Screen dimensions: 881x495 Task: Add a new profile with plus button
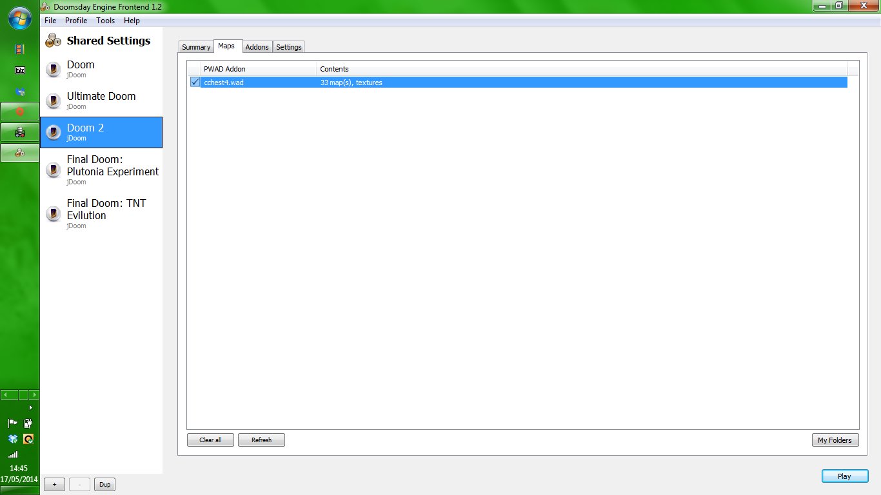click(54, 485)
